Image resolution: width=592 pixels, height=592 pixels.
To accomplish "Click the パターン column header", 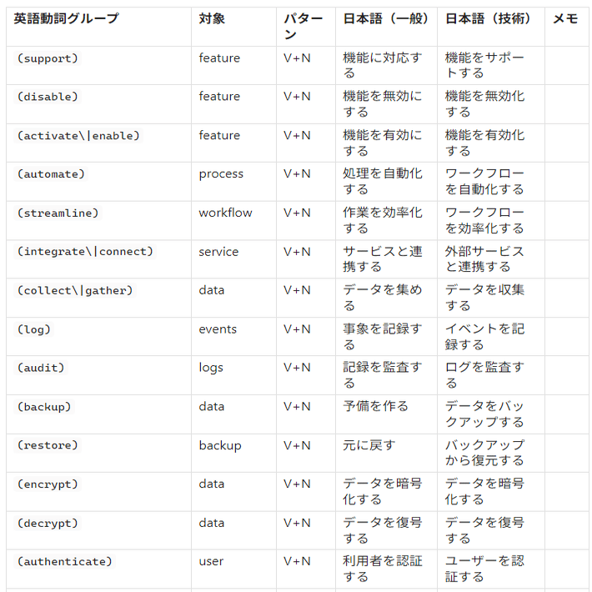I will 303,26.
